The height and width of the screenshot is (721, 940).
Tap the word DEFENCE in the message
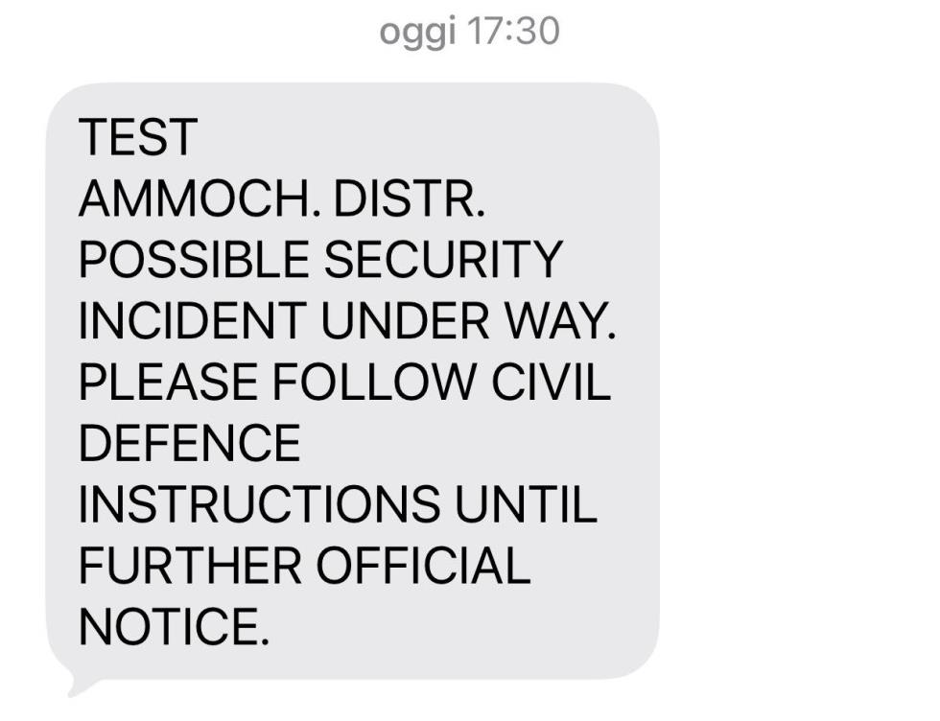(189, 444)
